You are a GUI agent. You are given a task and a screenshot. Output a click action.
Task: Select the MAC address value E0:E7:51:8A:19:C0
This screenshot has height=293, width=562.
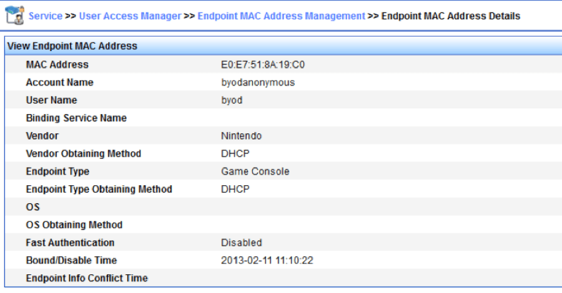point(267,64)
